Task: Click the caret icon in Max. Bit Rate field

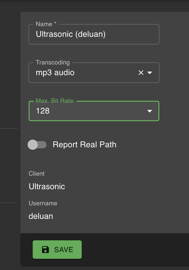Action: tap(149, 111)
